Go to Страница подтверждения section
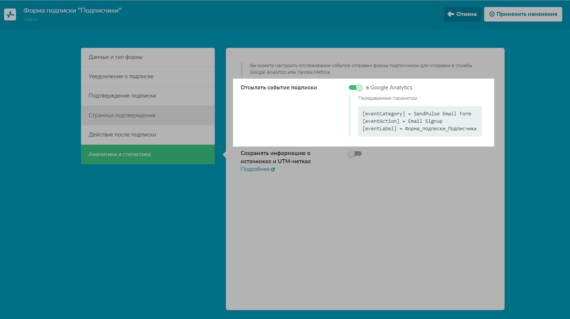Image resolution: width=570 pixels, height=319 pixels. 148,115
